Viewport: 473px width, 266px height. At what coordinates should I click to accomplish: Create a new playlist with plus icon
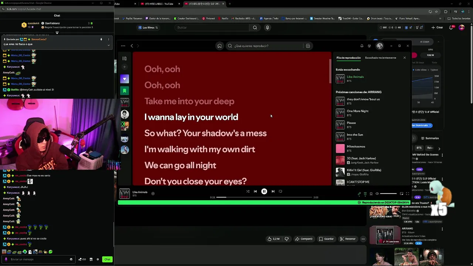click(x=125, y=67)
